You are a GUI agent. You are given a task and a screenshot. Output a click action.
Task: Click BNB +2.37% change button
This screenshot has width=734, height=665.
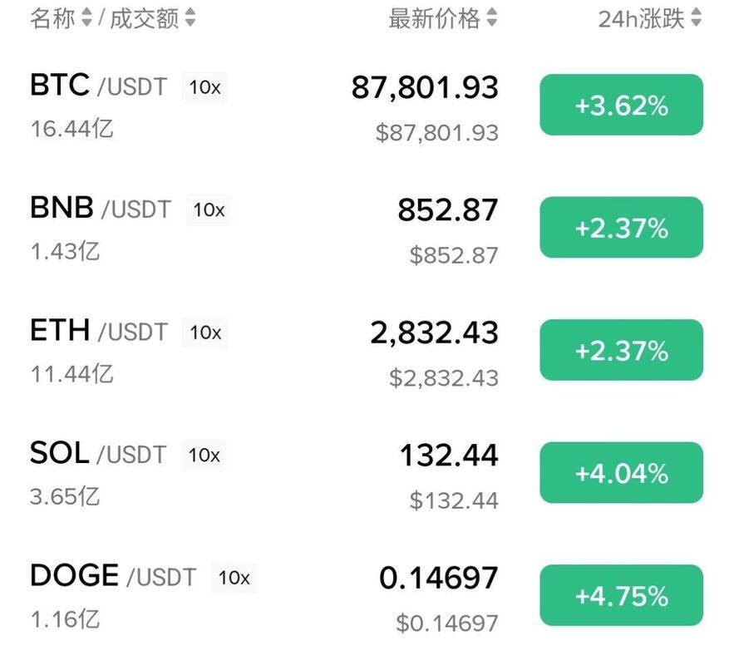(x=621, y=228)
